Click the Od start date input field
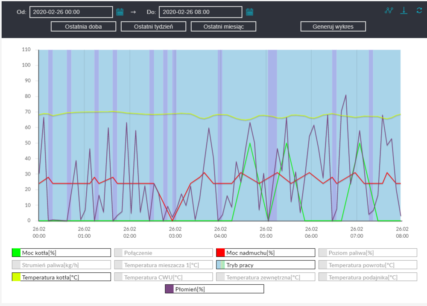The image size is (427, 306). click(x=71, y=12)
